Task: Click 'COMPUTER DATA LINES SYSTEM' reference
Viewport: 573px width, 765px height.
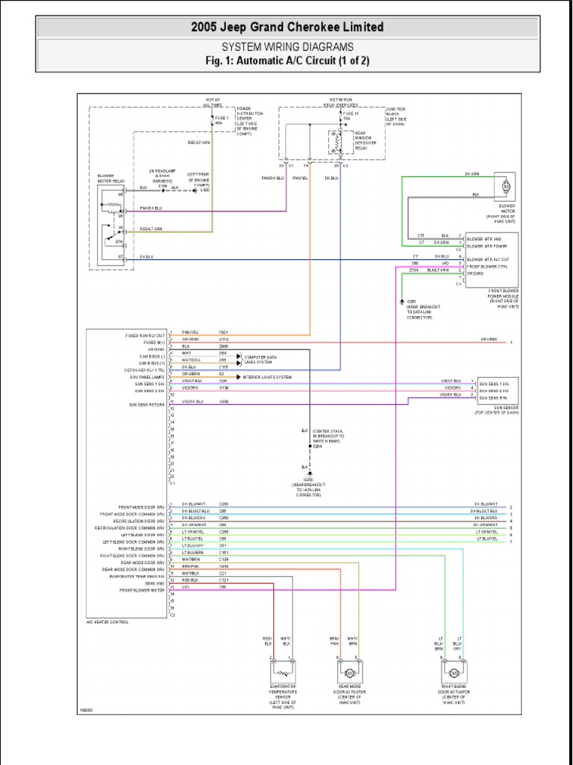Action: point(260,359)
